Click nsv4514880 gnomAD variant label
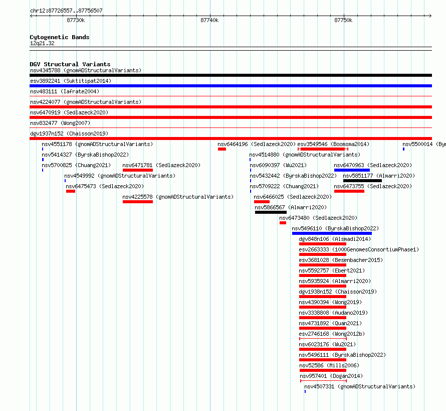This screenshot has height=411, width=446. coord(305,155)
